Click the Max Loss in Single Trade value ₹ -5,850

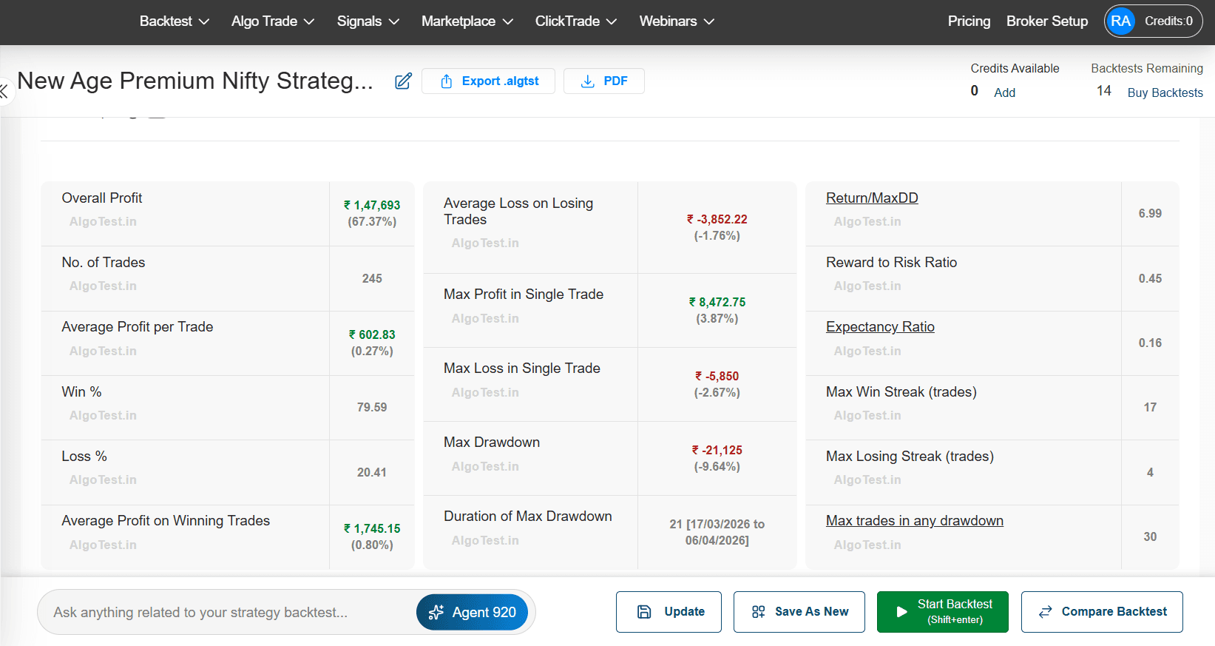pos(717,376)
